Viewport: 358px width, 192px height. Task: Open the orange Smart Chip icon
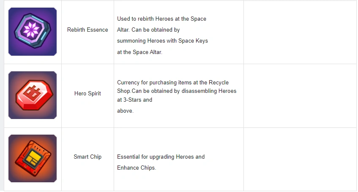tap(33, 158)
